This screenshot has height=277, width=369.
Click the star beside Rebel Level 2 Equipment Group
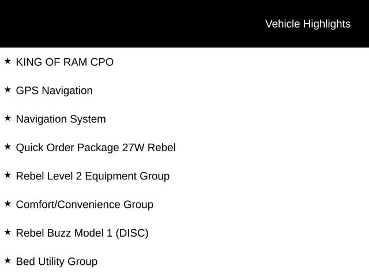click(7, 175)
